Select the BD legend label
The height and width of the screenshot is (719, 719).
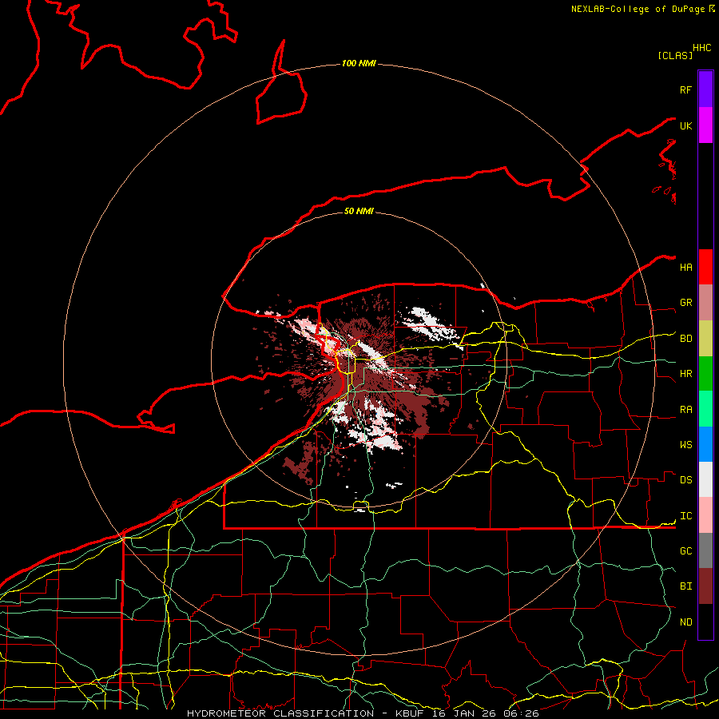pyautogui.click(x=685, y=339)
